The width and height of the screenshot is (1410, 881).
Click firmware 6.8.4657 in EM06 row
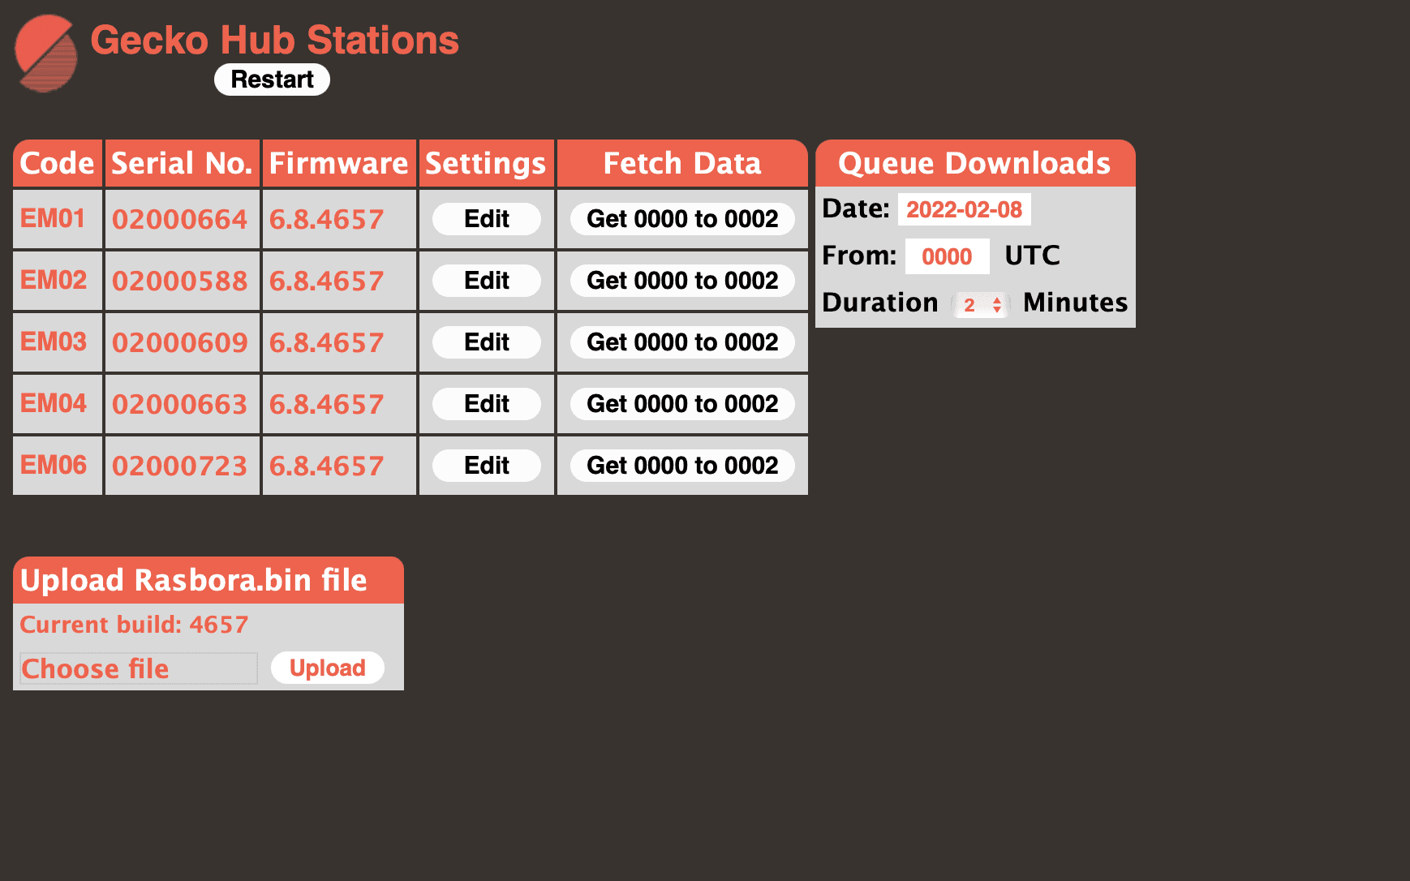point(326,466)
